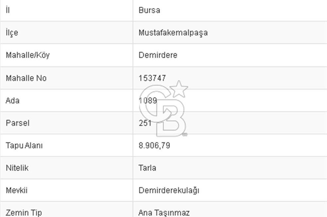Screen dimensions: 327x217
Task: Select the Ada label cell
Action: (13, 100)
